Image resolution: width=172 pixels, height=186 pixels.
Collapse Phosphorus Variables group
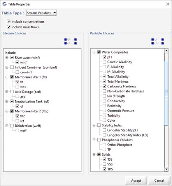[x=94, y=140]
